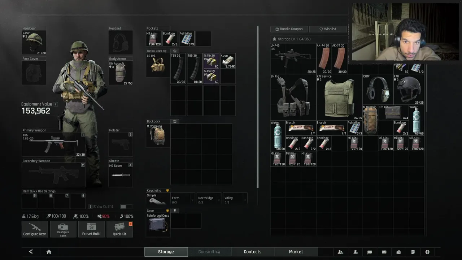Select the T85 magazine with 30/30 rounds
462x260 pixels.
[178, 69]
